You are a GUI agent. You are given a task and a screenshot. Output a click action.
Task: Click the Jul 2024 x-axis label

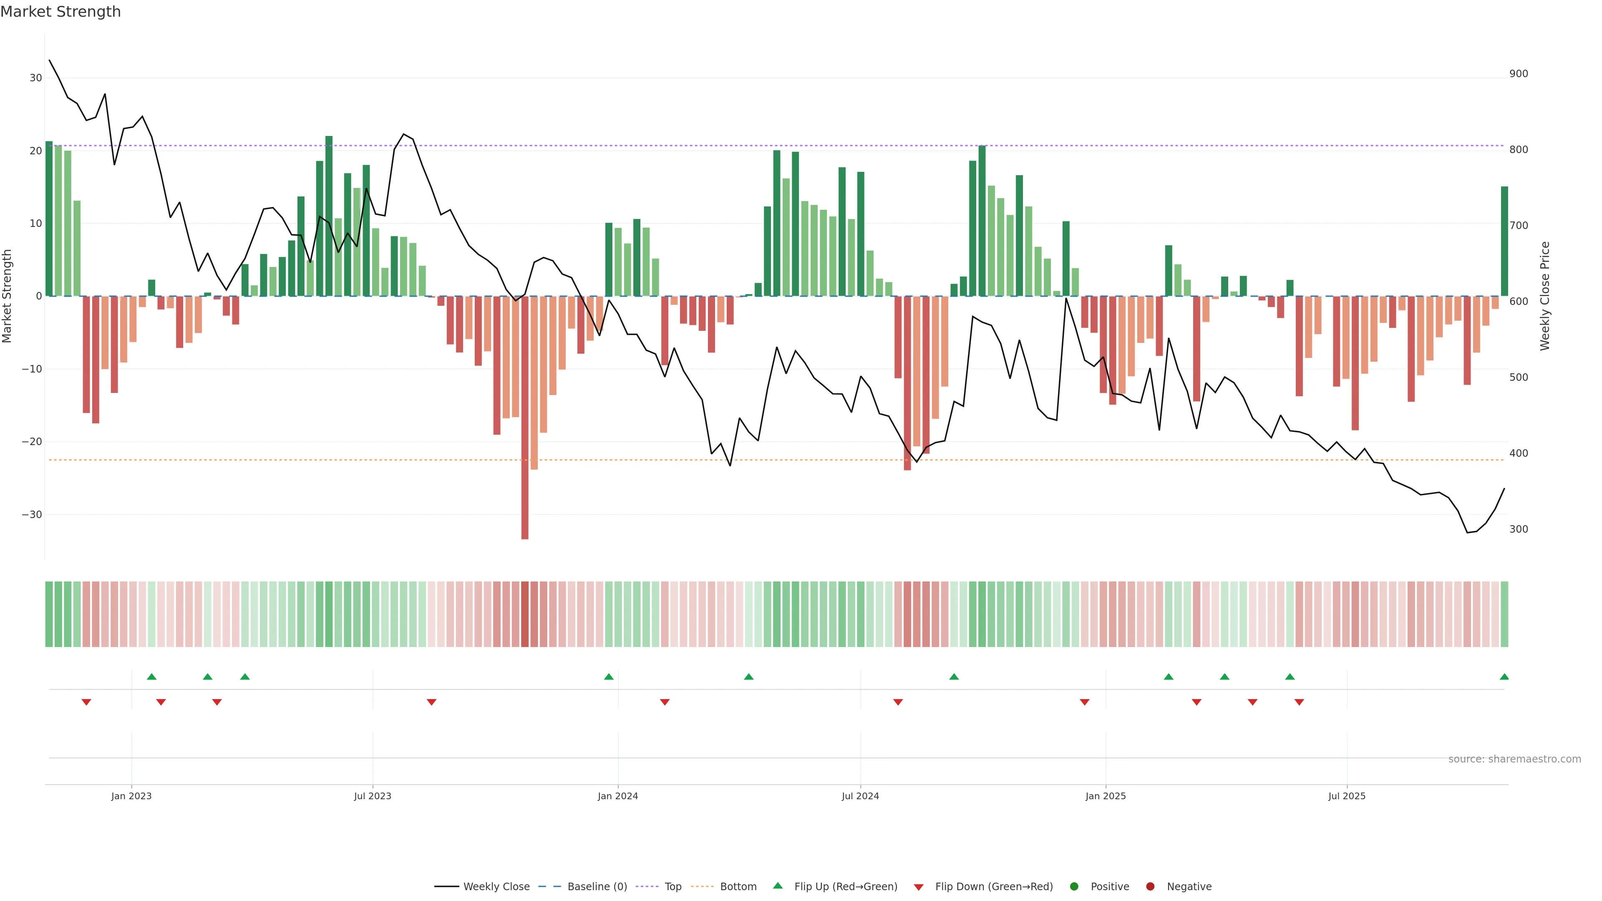pyautogui.click(x=860, y=796)
